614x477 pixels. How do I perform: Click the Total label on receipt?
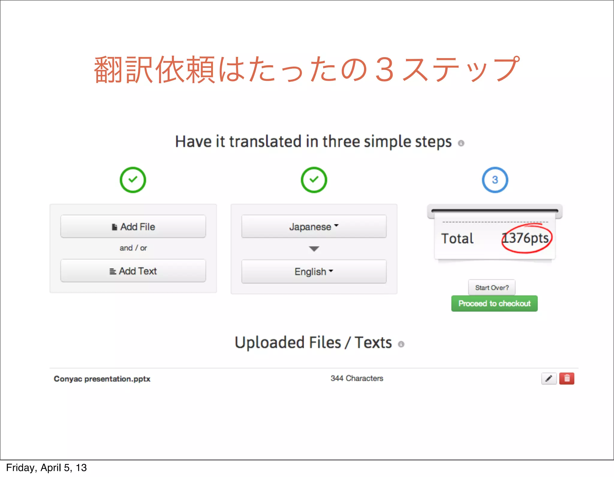458,239
